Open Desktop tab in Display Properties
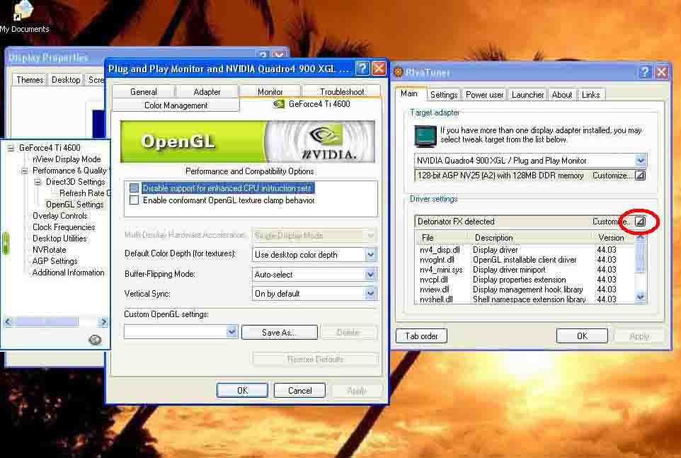This screenshot has width=681, height=458. (x=66, y=79)
